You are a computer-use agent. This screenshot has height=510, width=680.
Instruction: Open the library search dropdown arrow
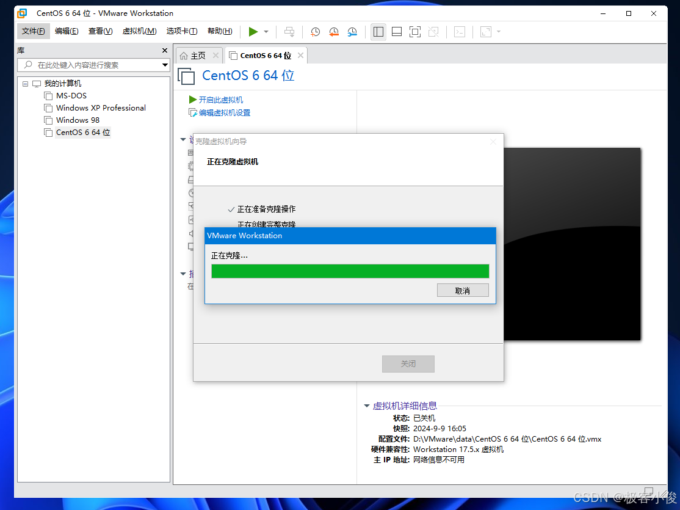click(x=165, y=65)
